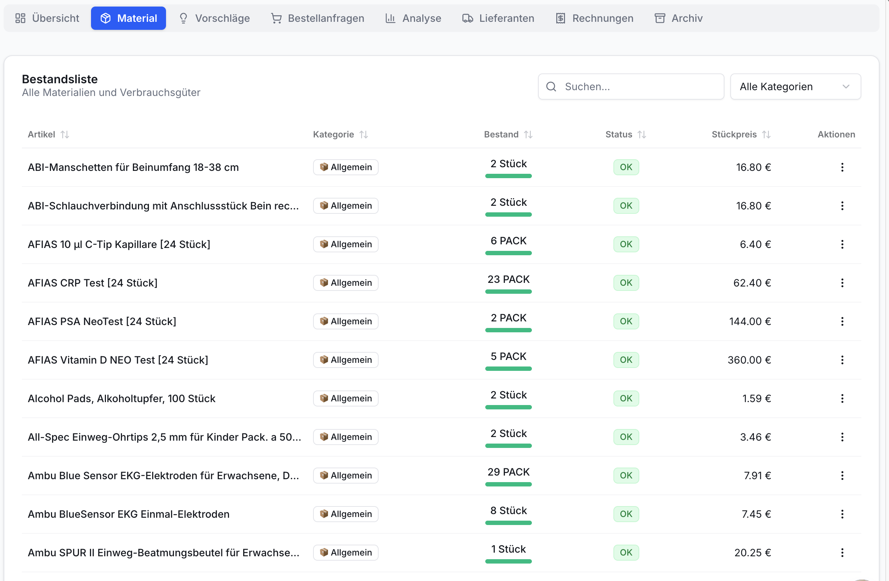Screen dimensions: 889x581
Task: Go to the Bestellanfragen tab
Action: [x=317, y=18]
